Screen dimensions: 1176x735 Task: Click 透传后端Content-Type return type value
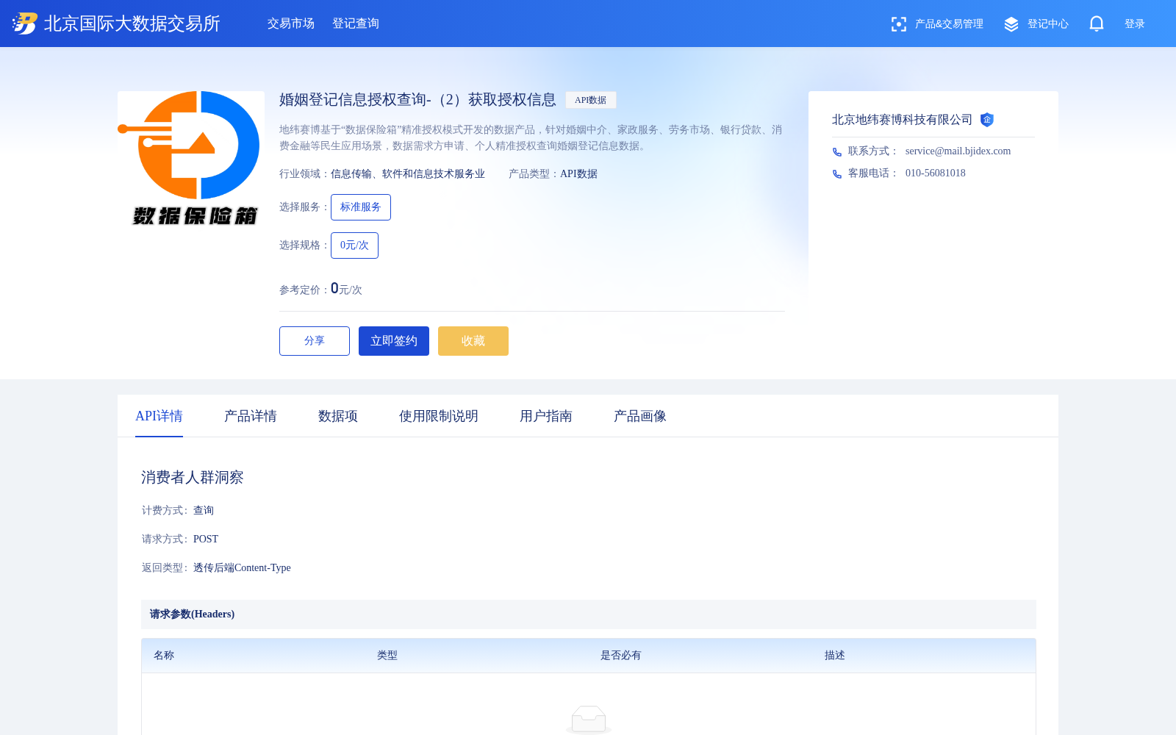tap(242, 568)
